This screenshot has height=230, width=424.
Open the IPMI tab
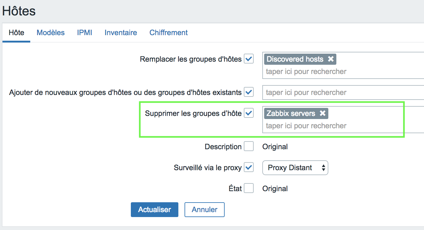(x=85, y=33)
